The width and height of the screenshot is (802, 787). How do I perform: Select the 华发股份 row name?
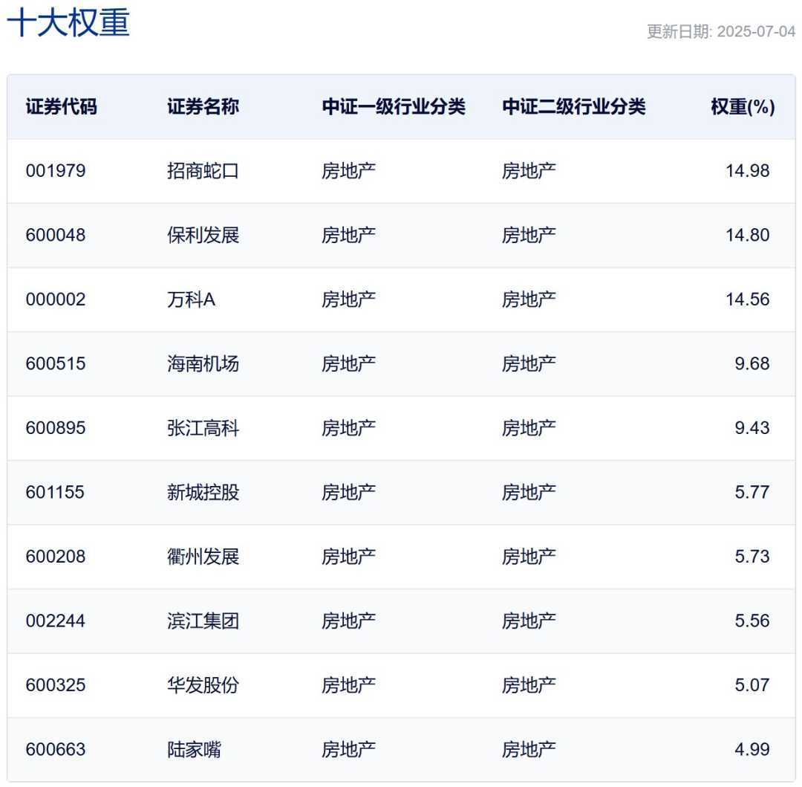[203, 685]
